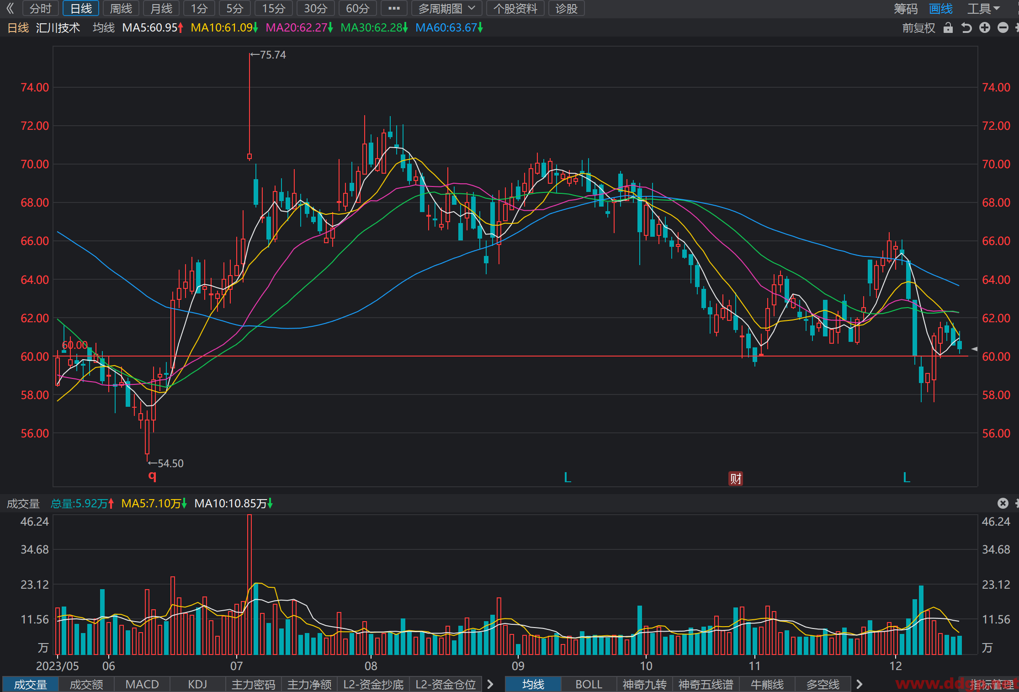1019x692 pixels.
Task: Switch to MACD indicator tab
Action: (x=142, y=684)
